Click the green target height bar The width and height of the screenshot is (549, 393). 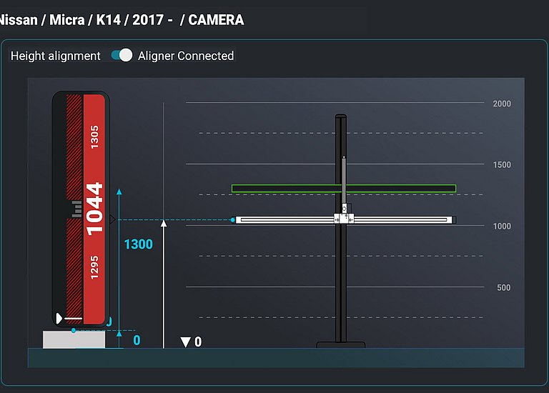pyautogui.click(x=343, y=189)
